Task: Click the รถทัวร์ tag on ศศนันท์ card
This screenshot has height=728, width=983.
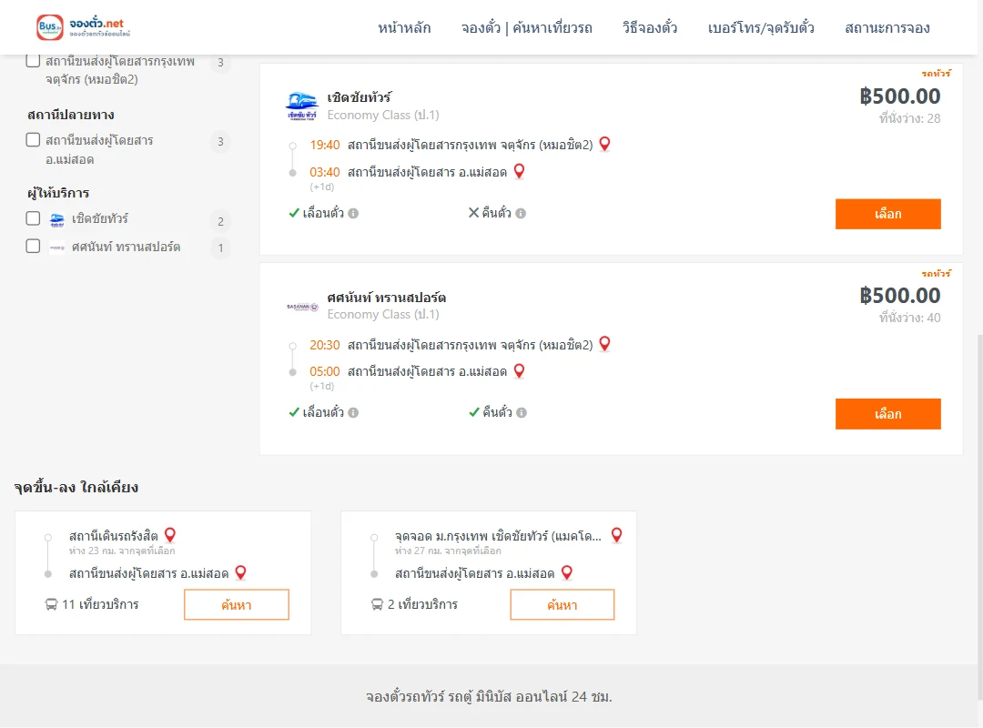Action: click(x=936, y=273)
